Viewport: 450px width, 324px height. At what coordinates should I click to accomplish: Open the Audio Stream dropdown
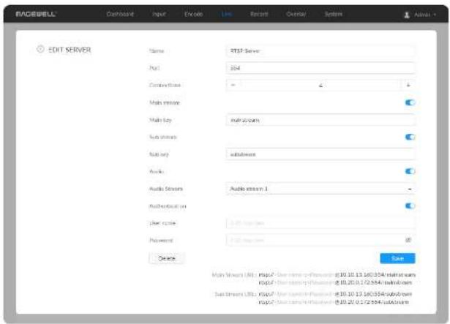click(x=320, y=189)
